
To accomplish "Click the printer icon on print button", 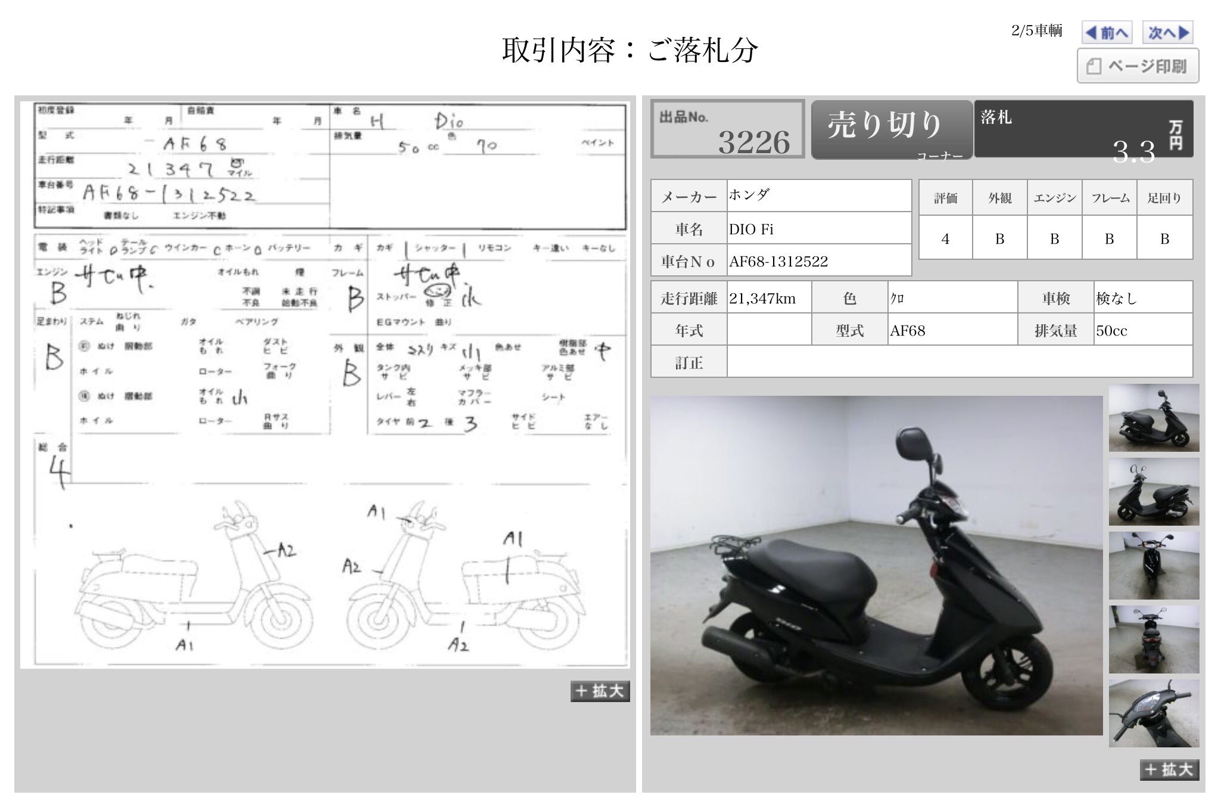I will (x=1094, y=66).
